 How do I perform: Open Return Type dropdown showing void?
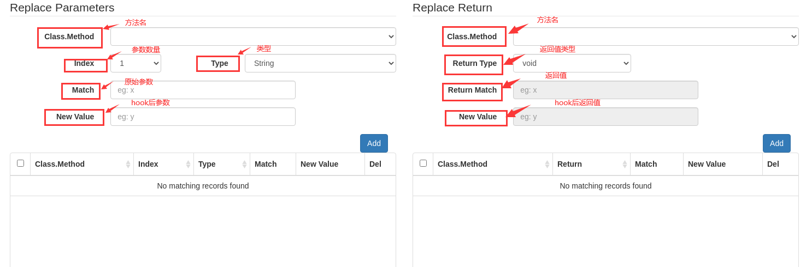click(x=572, y=63)
